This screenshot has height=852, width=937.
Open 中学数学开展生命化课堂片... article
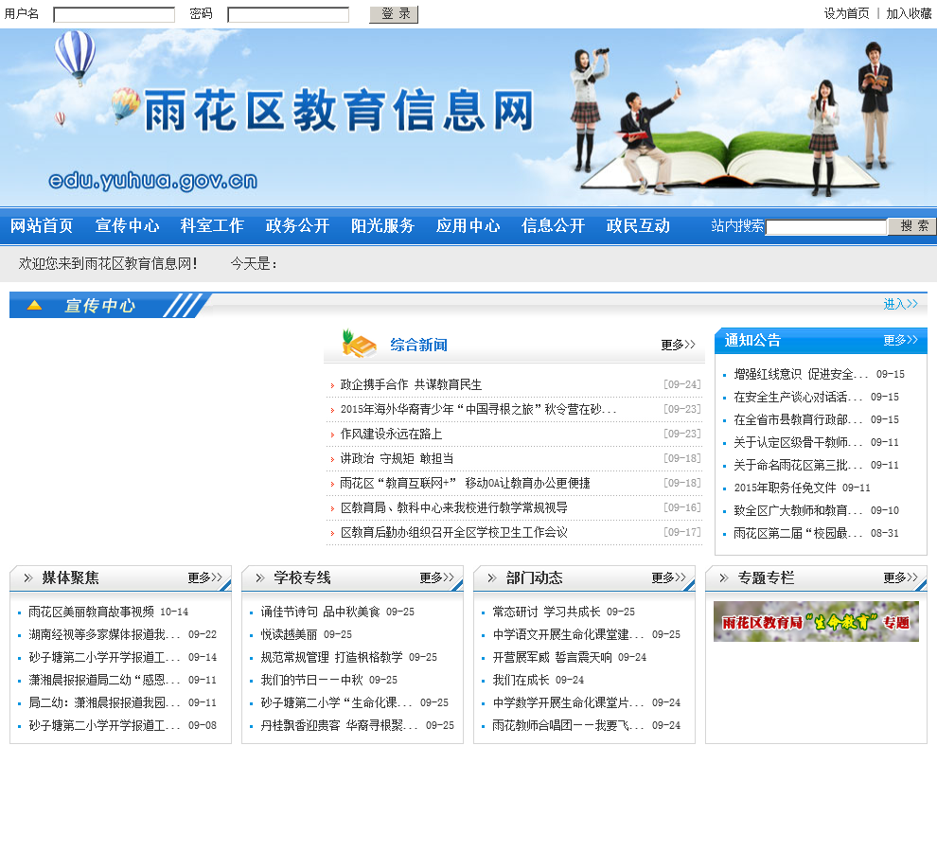pos(568,702)
